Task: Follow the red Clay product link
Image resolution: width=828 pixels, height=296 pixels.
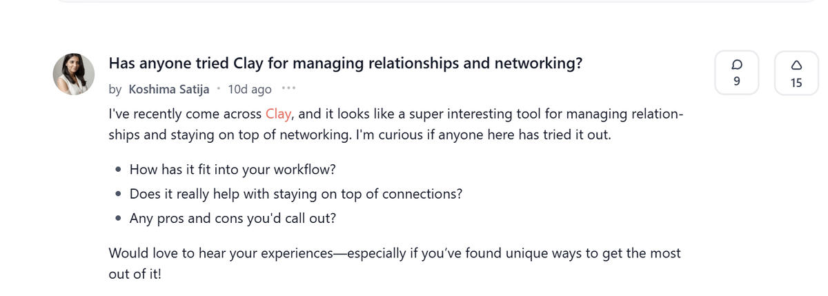Action: (280, 114)
